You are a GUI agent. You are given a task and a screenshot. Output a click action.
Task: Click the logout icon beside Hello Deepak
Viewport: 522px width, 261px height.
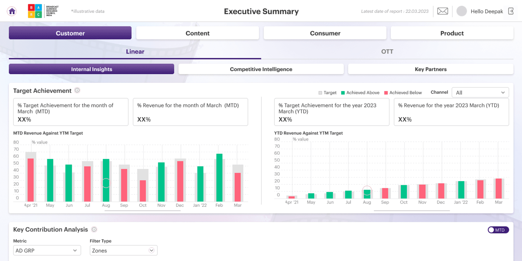[511, 11]
